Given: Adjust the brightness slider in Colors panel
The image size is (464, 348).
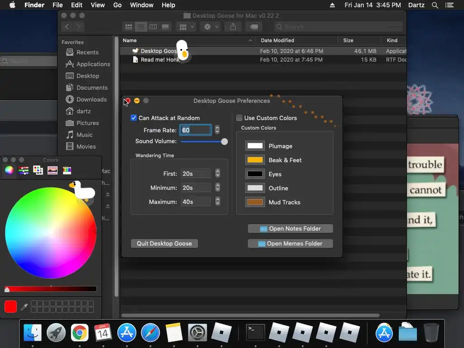Looking at the screenshot, I should point(51,289).
